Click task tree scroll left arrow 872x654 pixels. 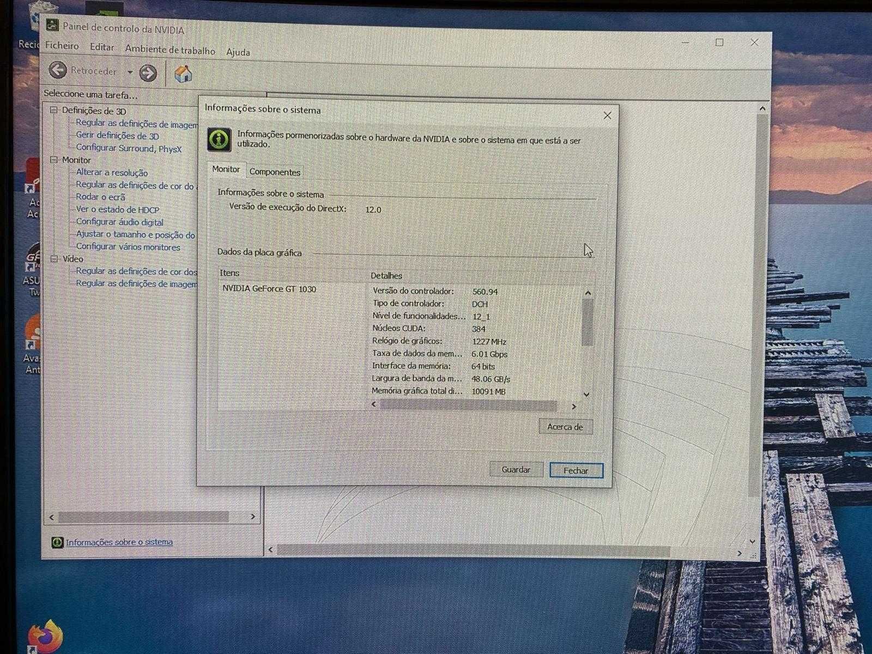[x=52, y=517]
